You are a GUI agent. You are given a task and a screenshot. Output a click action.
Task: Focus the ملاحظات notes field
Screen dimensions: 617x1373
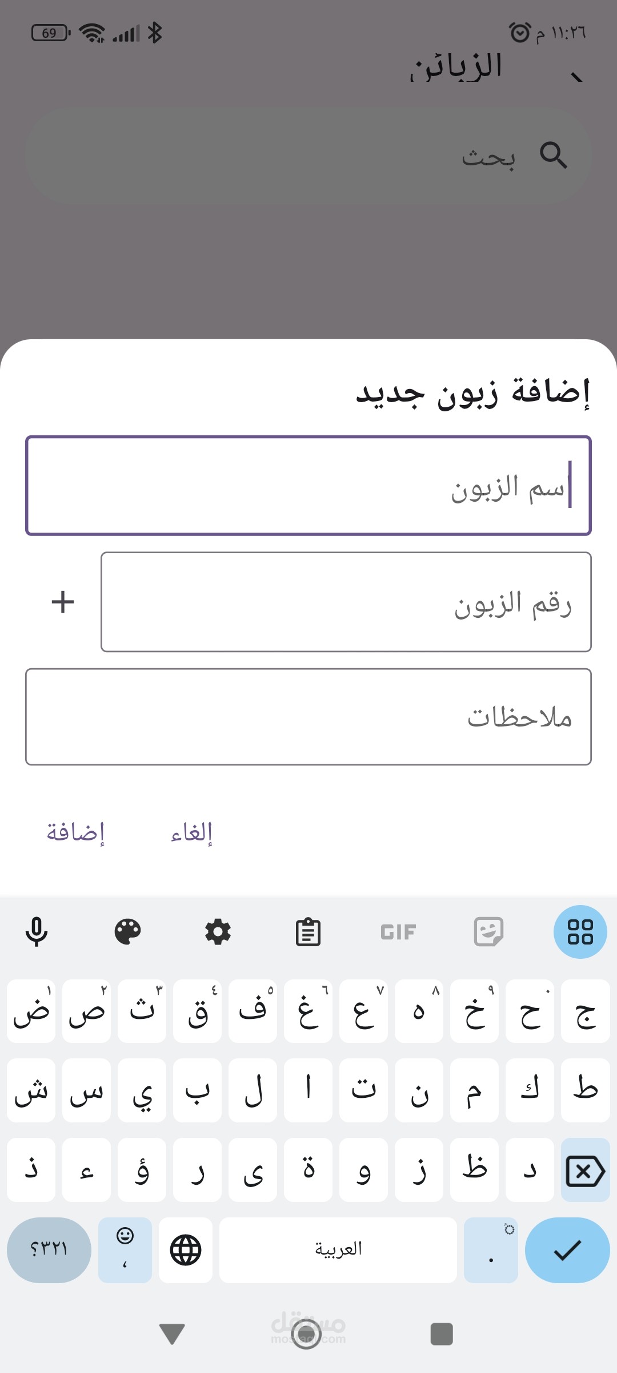308,717
